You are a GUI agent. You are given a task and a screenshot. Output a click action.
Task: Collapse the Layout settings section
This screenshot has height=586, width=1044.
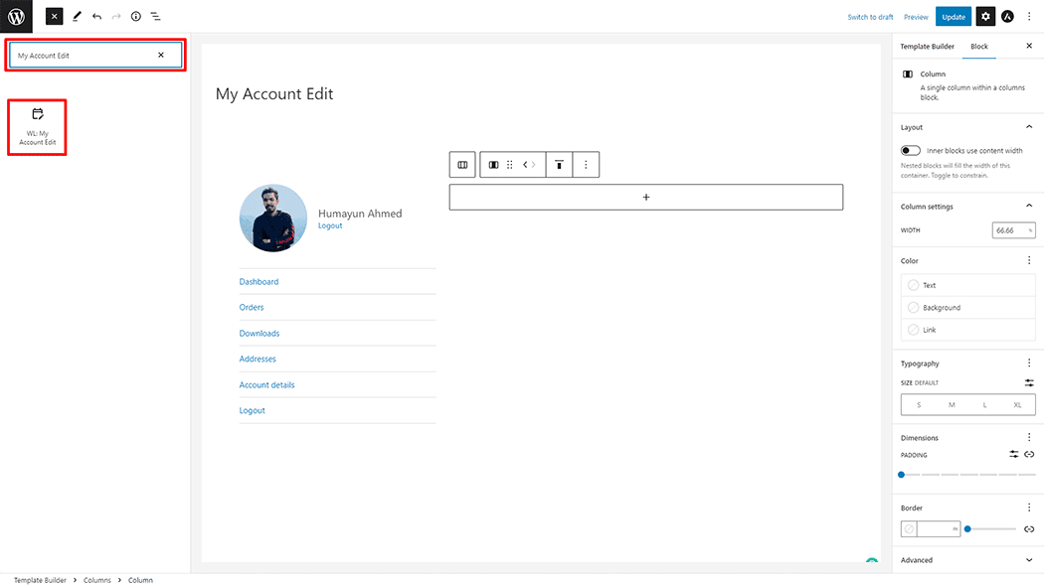pyautogui.click(x=1029, y=126)
